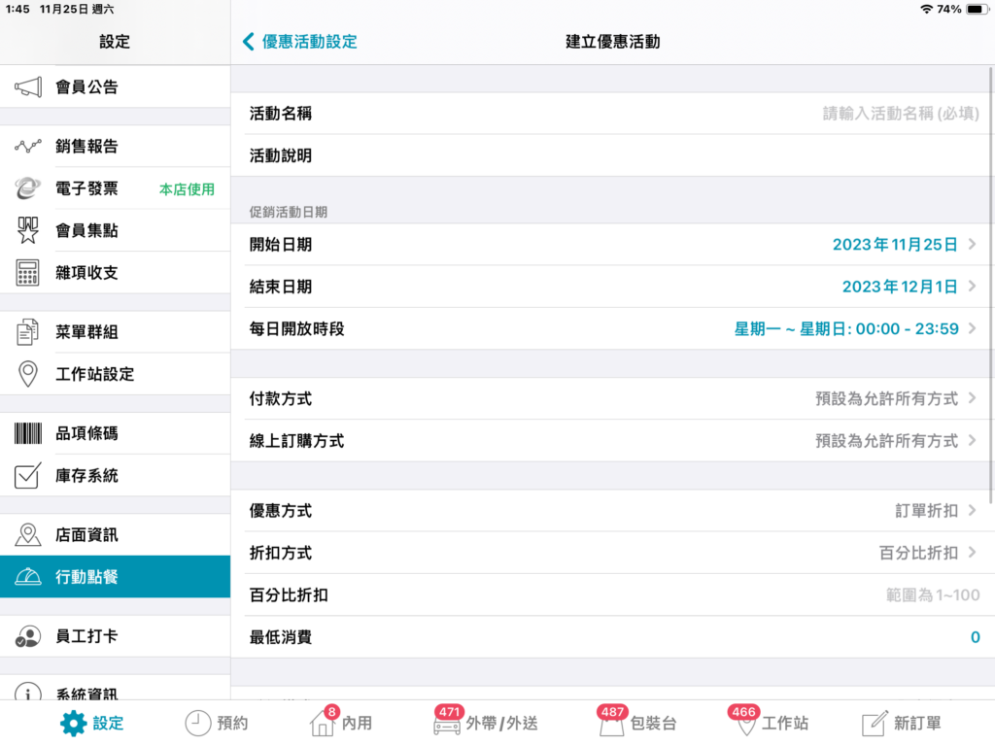Click the 雜項收支 label in sidebar
The height and width of the screenshot is (746, 995).
pyautogui.click(x=86, y=273)
